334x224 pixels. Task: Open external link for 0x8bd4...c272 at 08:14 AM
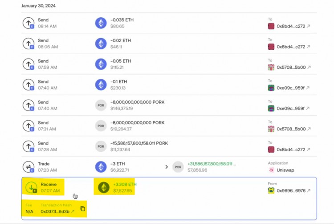(309, 26)
